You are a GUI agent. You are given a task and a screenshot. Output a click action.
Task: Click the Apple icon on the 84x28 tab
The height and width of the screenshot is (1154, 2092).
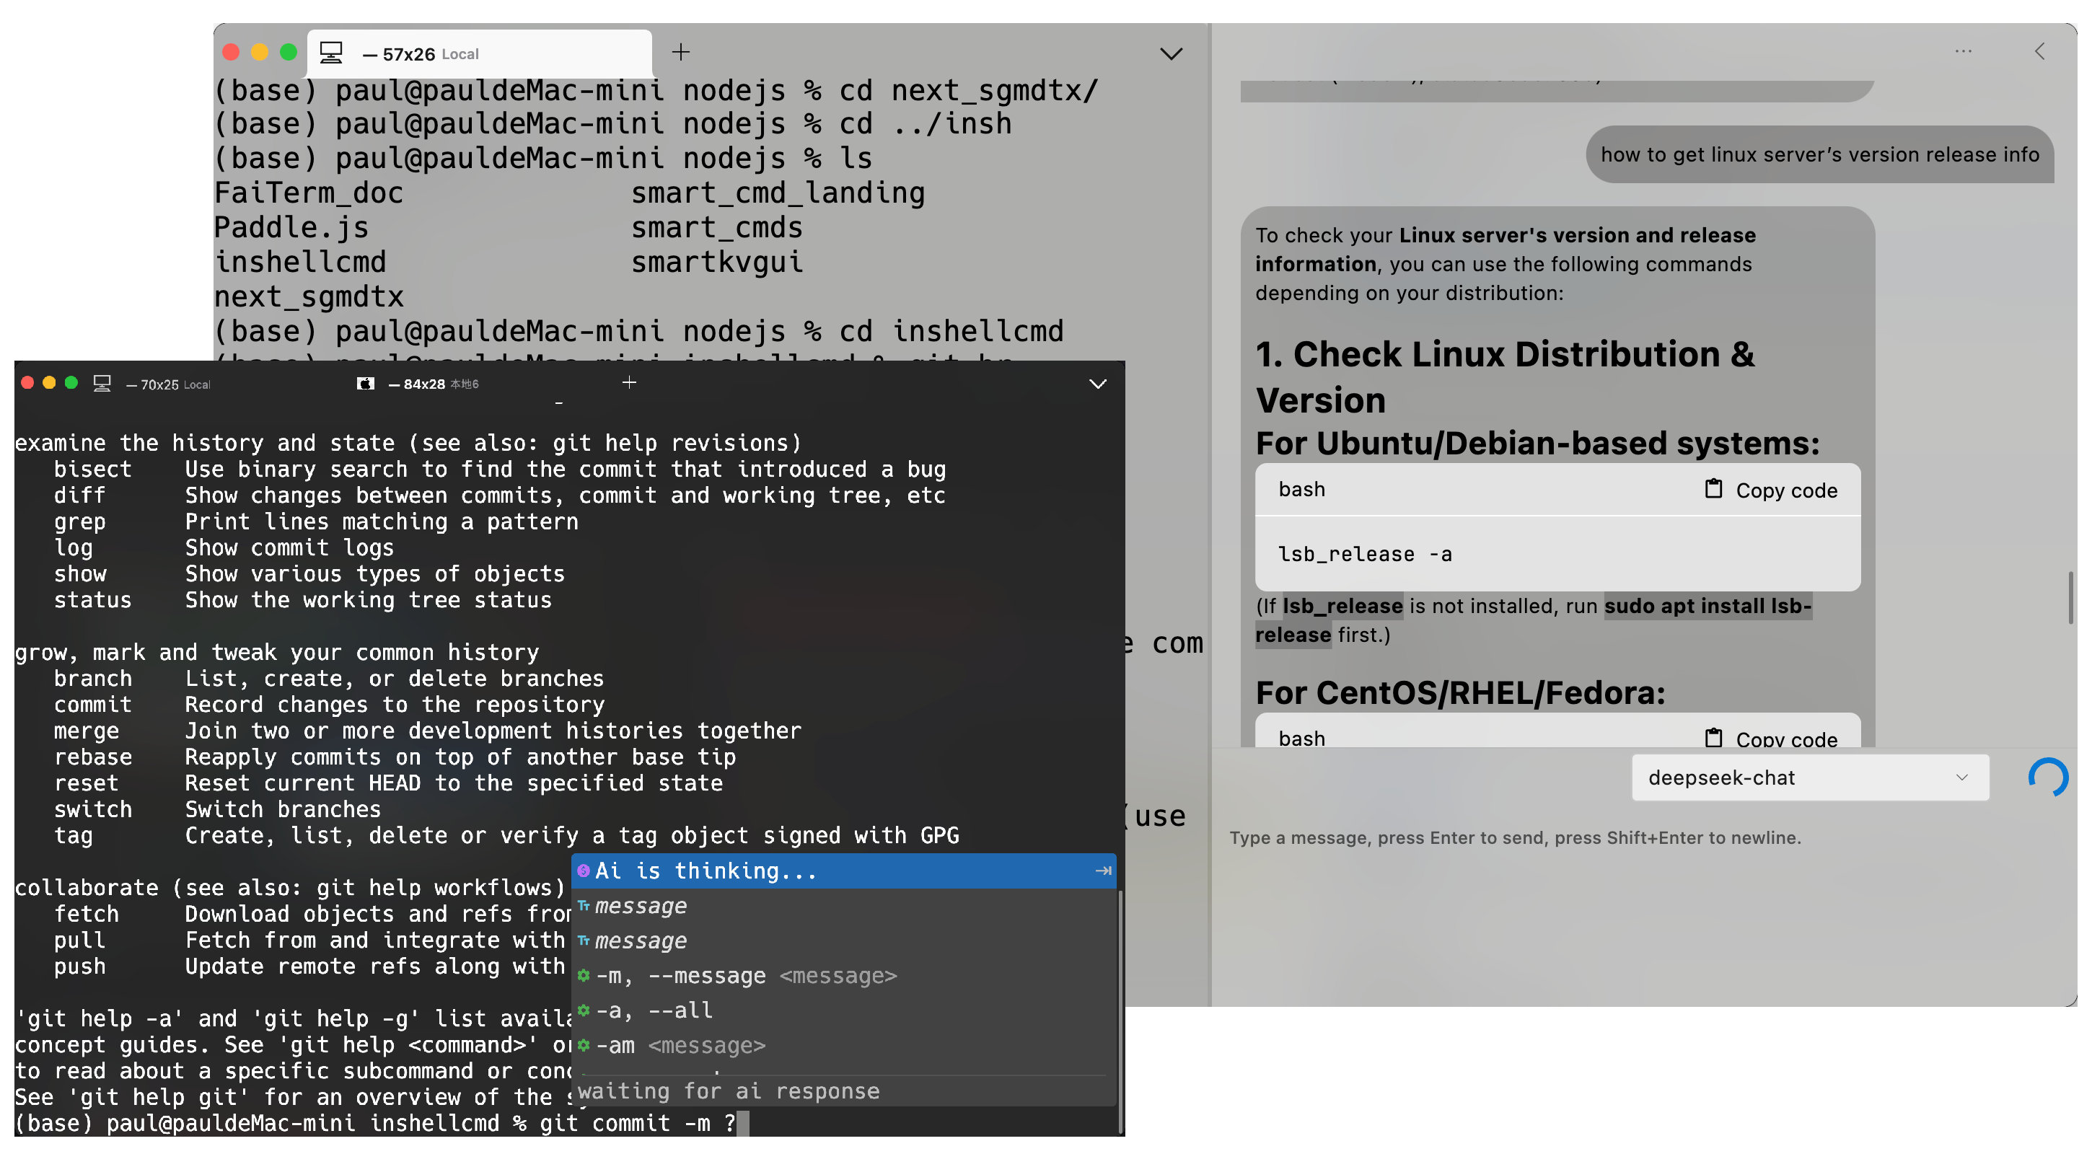click(366, 383)
